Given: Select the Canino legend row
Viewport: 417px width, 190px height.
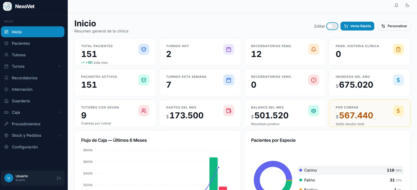Looking at the screenshot, I should pos(351,170).
